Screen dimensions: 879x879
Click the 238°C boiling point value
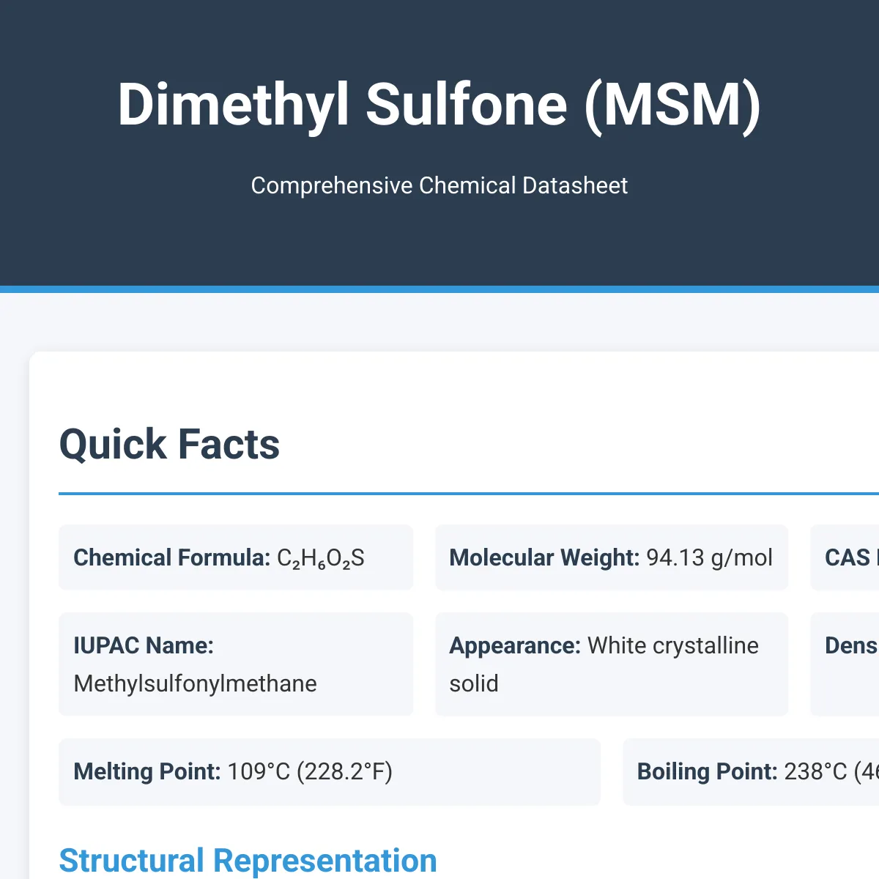(x=815, y=772)
